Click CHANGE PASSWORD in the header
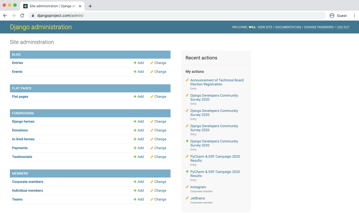Screen dimensions: 359x219 pyautogui.click(x=319, y=27)
